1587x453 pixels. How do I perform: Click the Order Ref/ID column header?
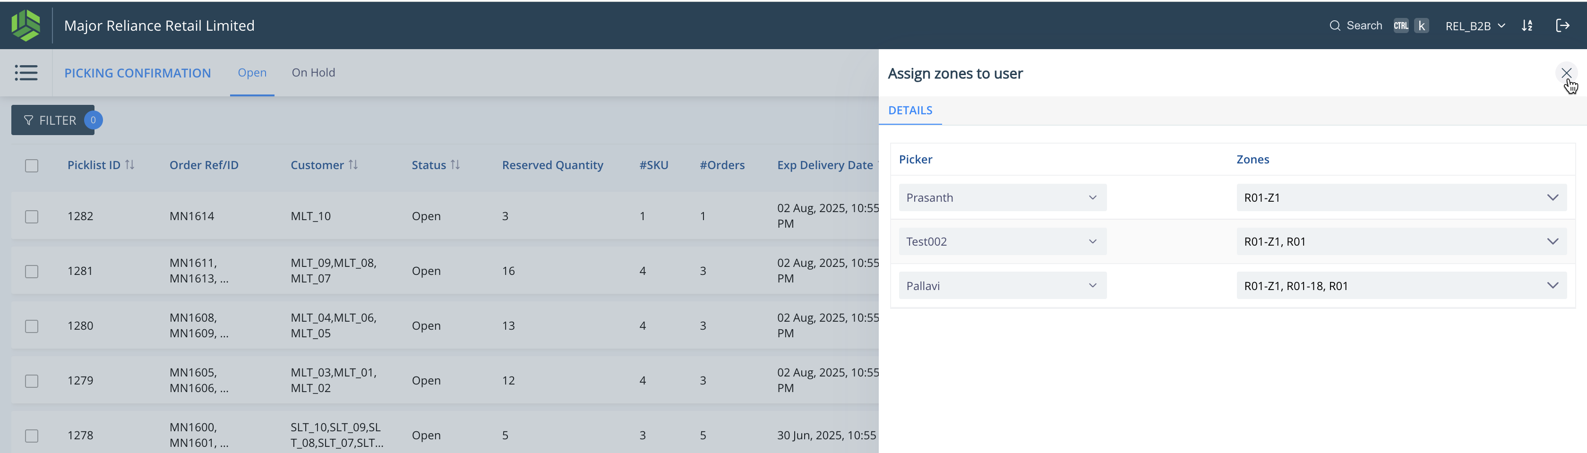(x=204, y=164)
